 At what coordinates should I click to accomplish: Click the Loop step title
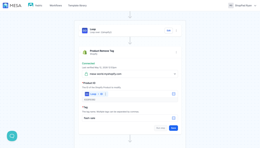(93, 29)
